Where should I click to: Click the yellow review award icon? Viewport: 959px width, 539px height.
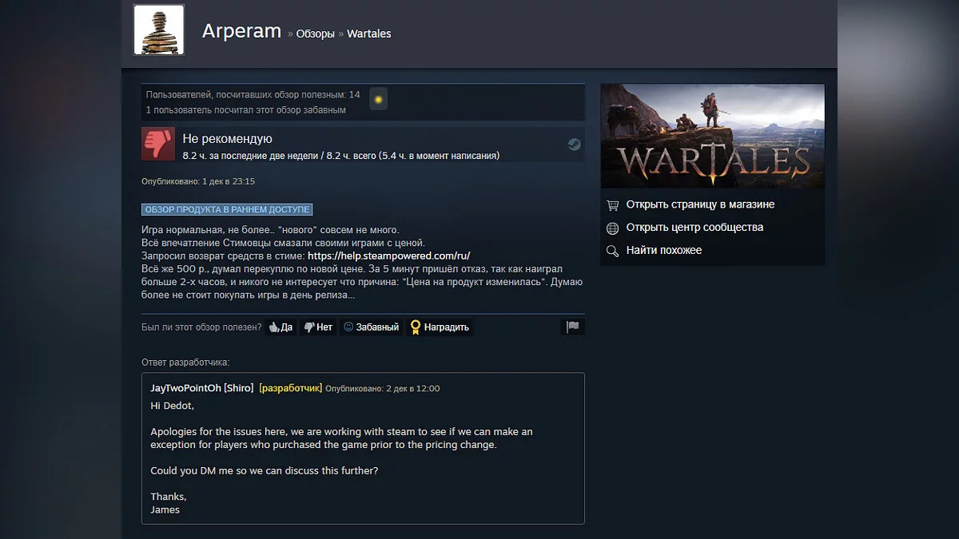click(x=378, y=99)
